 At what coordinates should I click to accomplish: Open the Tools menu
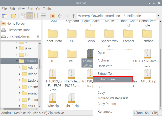click(x=47, y=9)
